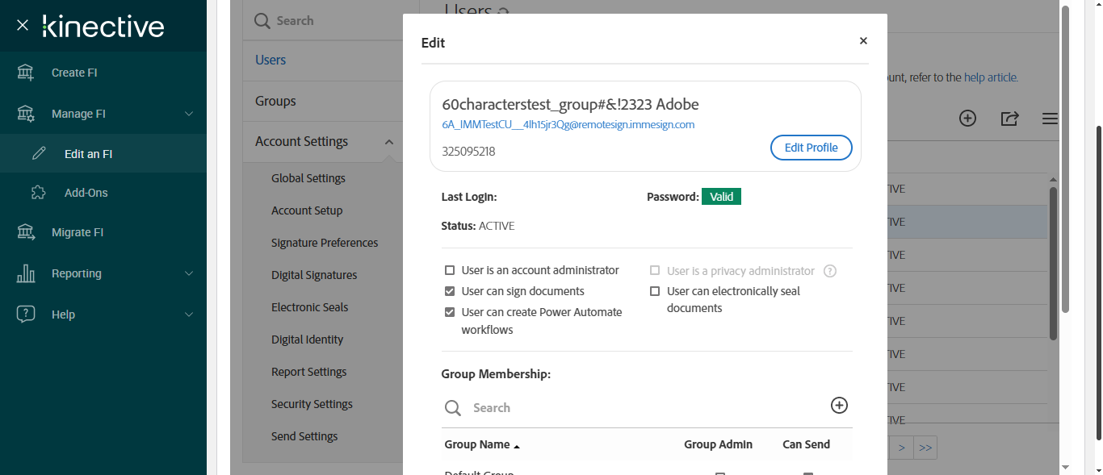
Task: Open the user email address link
Action: point(568,125)
